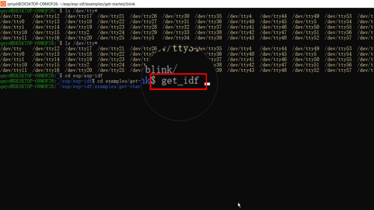This screenshot has height=210, width=374.
Task: Click the magnified blink/ text
Action: (x=161, y=70)
